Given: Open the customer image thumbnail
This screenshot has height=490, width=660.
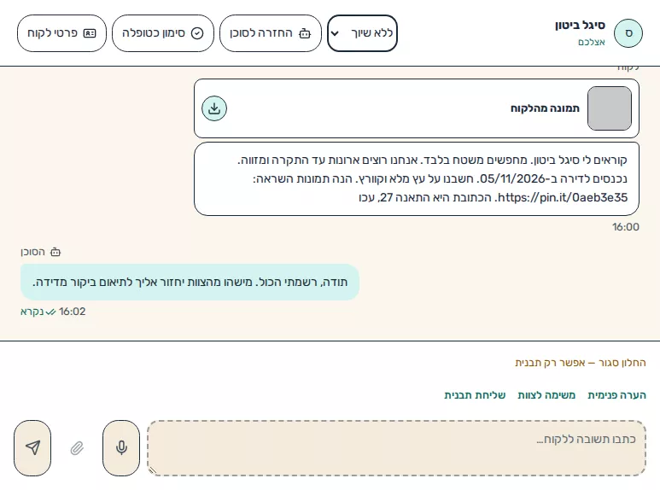Looking at the screenshot, I should pos(610,108).
